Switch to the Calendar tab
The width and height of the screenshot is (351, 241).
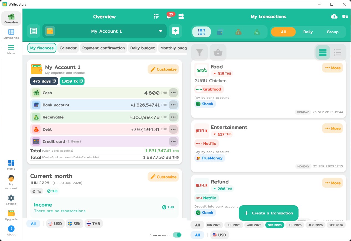68,48
